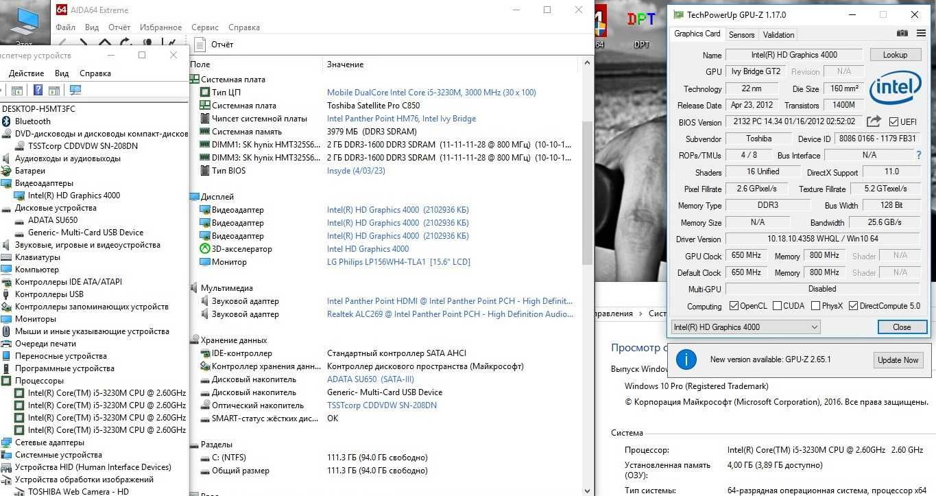Open the Отчёт menu in AIDA64 menu bar
936x496 pixels.
(119, 27)
